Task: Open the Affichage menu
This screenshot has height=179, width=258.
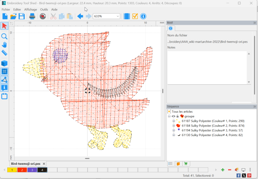Action: pos(31,10)
